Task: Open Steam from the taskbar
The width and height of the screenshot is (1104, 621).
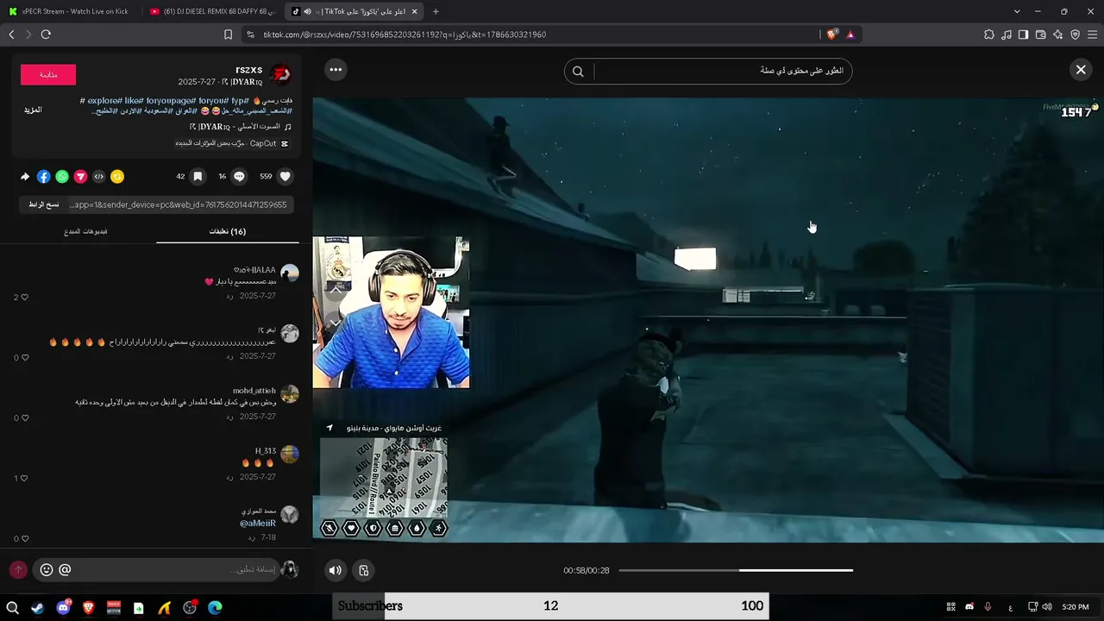Action: (x=37, y=607)
